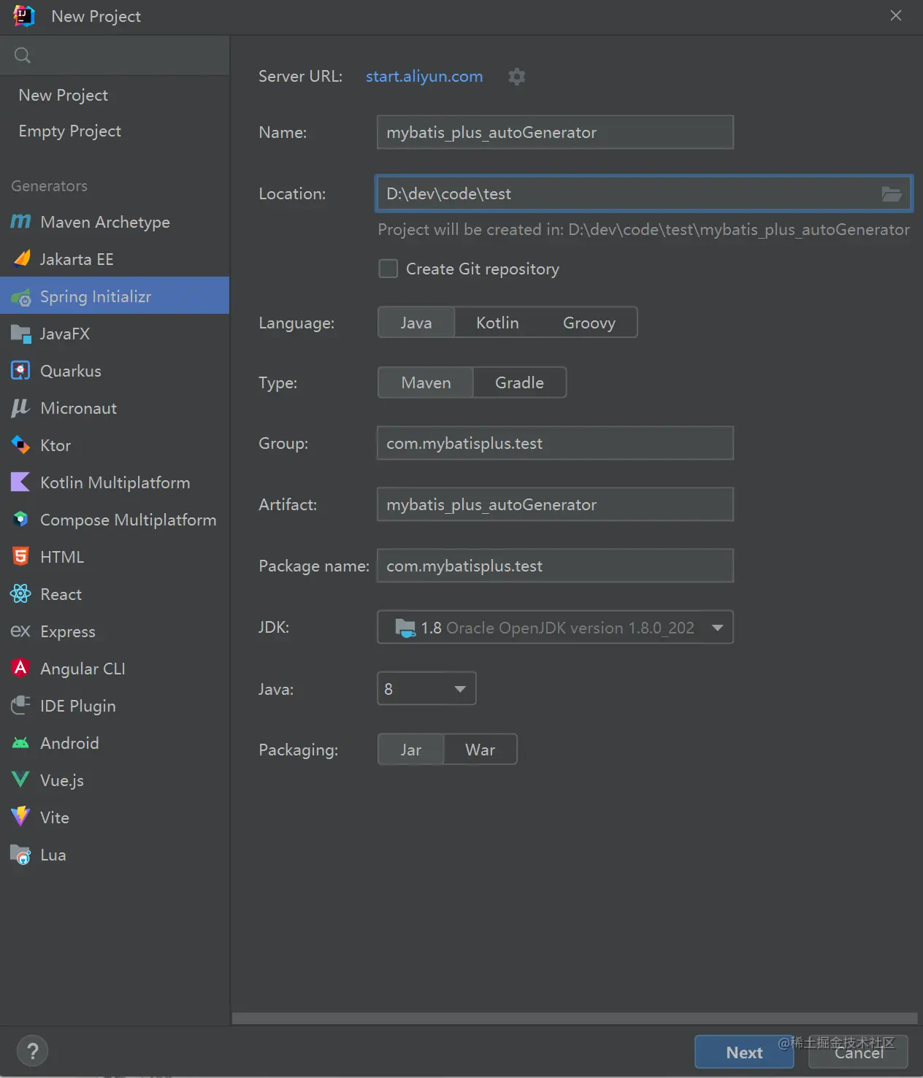Enable the Create Git repository checkbox
923x1078 pixels.
[x=388, y=269]
